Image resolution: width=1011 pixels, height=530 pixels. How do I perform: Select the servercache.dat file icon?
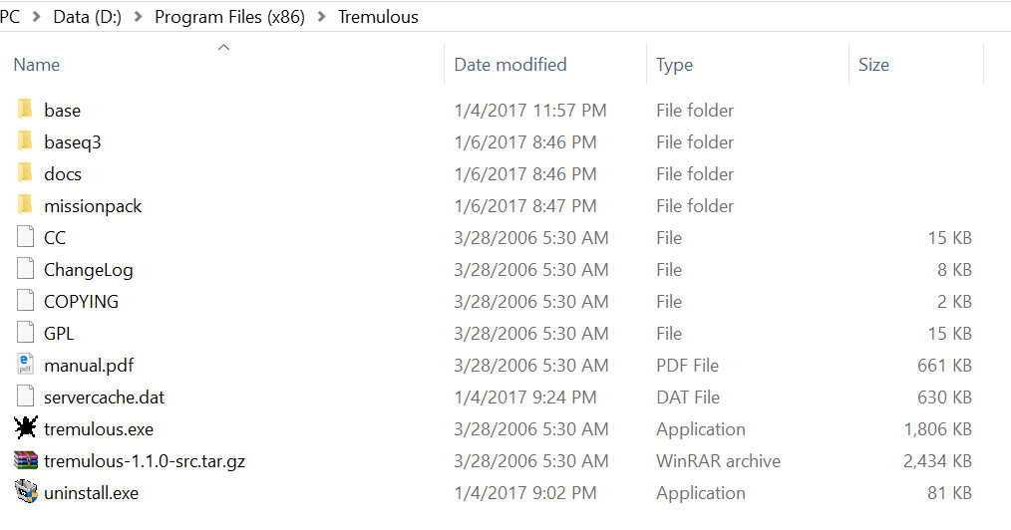(x=26, y=397)
